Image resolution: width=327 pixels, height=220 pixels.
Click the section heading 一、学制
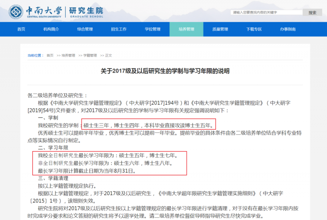[x=48, y=118]
